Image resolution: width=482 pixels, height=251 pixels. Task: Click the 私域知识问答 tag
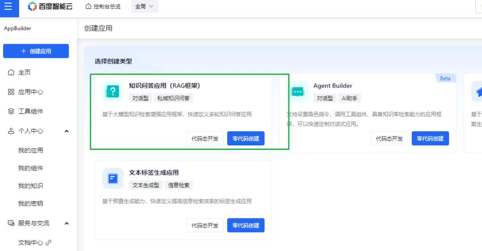point(173,98)
